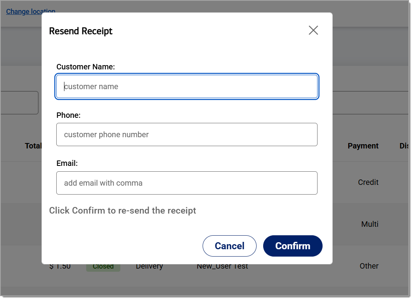Click into the Phone number field
Screen dimensions: 413x300
click(187, 134)
